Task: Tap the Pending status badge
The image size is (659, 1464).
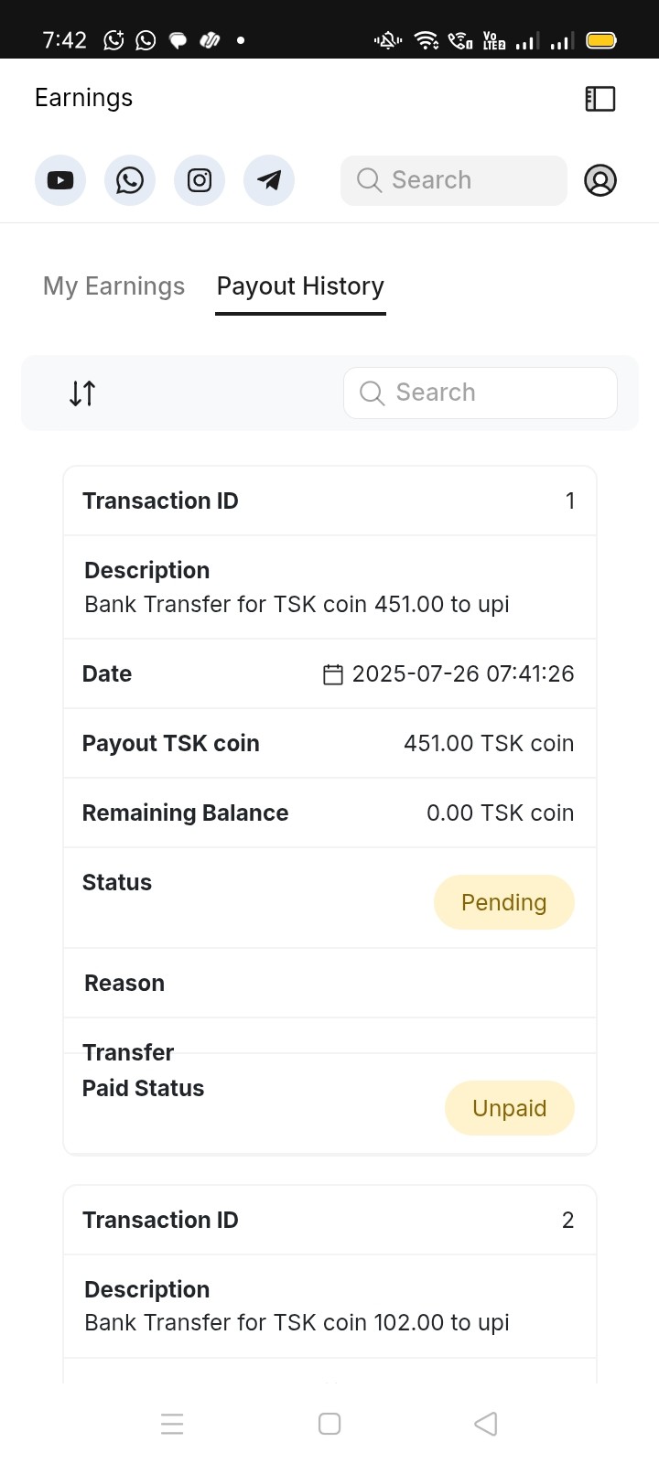Action: [503, 902]
